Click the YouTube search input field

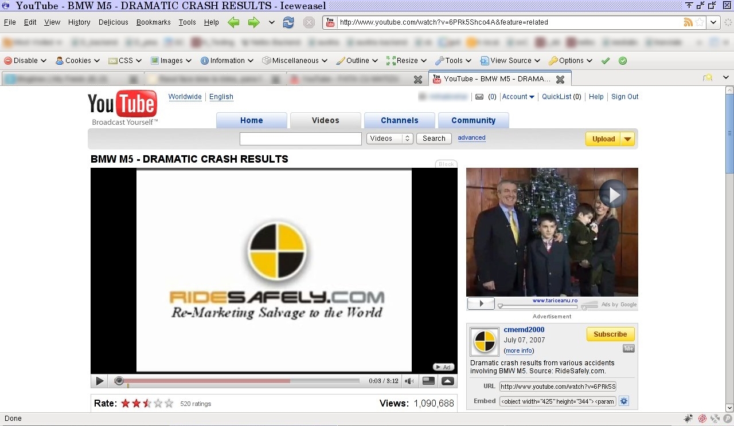coord(300,139)
